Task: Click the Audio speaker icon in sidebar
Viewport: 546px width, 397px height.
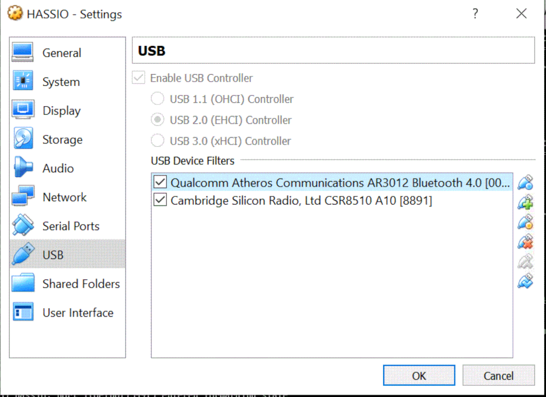Action: point(23,168)
